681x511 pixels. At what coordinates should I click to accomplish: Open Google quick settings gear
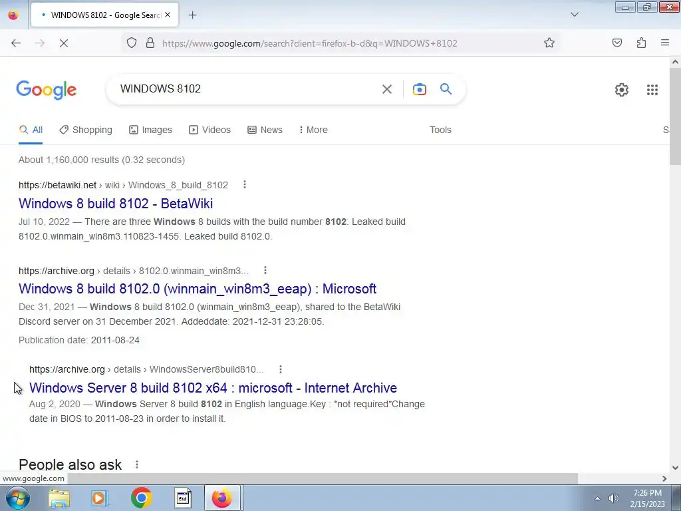point(622,90)
